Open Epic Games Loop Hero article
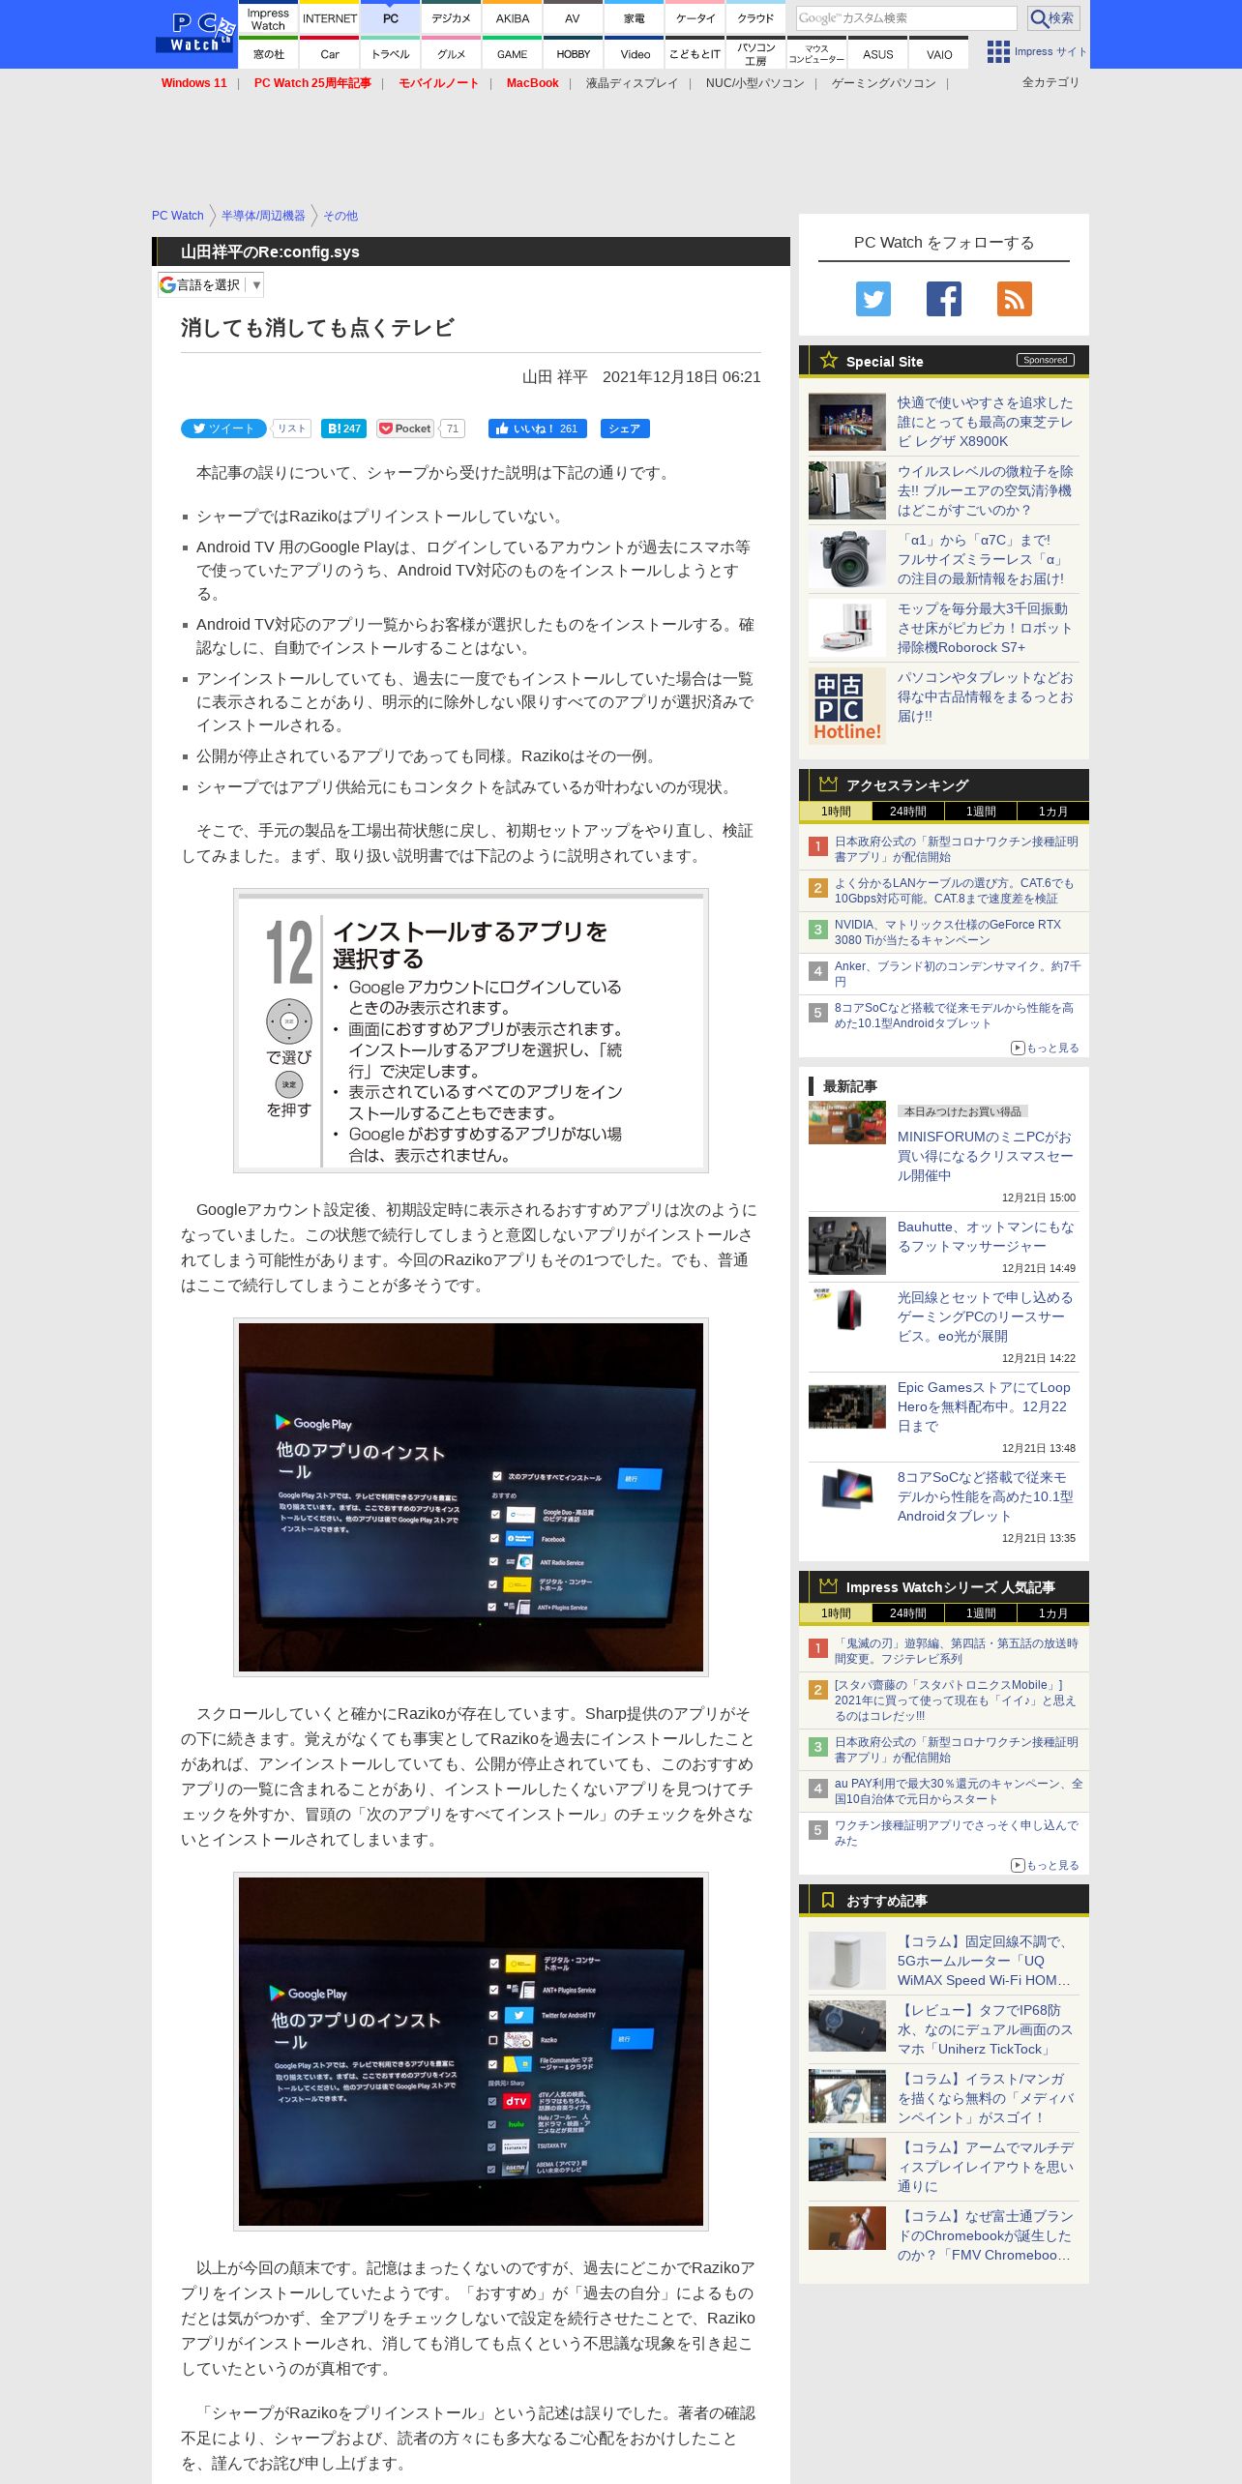The height and width of the screenshot is (2484, 1242). 984,1406
